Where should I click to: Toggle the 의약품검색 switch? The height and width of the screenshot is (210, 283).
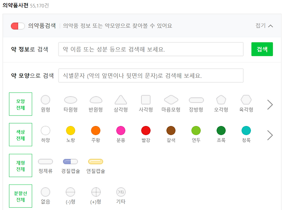click(x=17, y=26)
